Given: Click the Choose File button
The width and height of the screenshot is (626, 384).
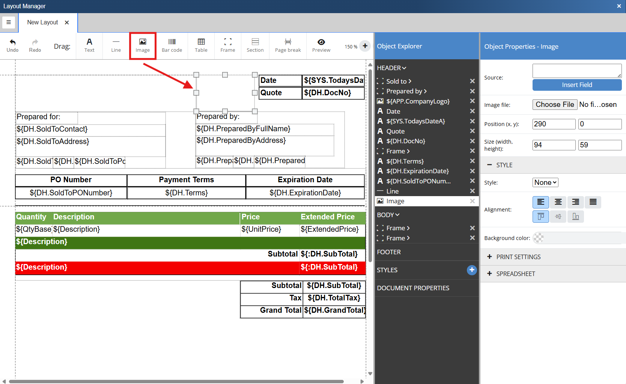Looking at the screenshot, I should coord(555,105).
